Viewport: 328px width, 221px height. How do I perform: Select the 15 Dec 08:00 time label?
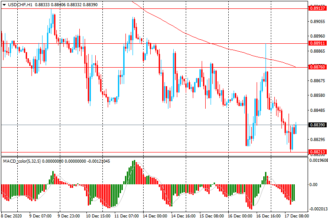click(212, 217)
